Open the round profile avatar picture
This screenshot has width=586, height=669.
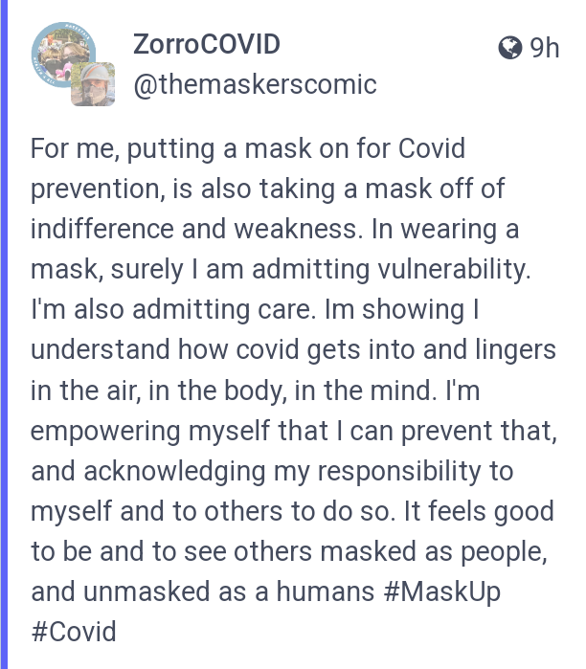coord(63,55)
